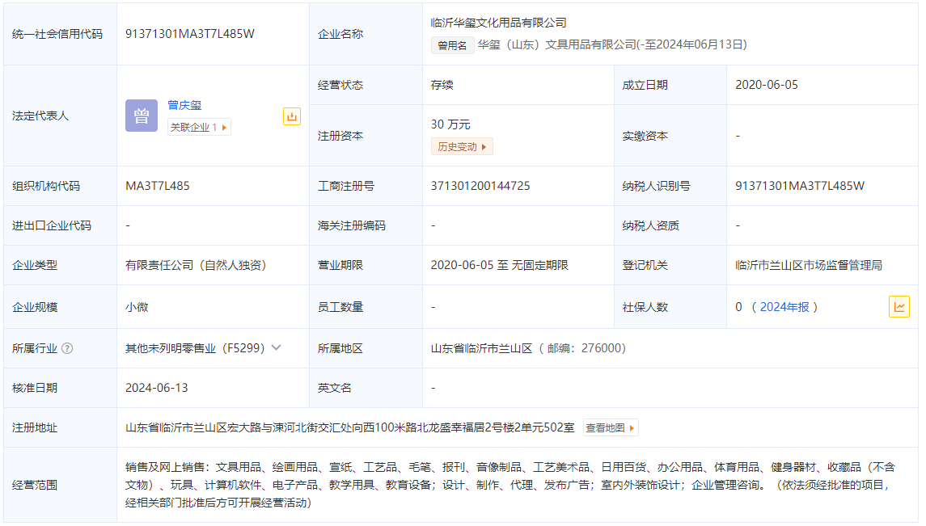
Task: Click the 纳税人识别号 value in the right column
Action: (799, 186)
